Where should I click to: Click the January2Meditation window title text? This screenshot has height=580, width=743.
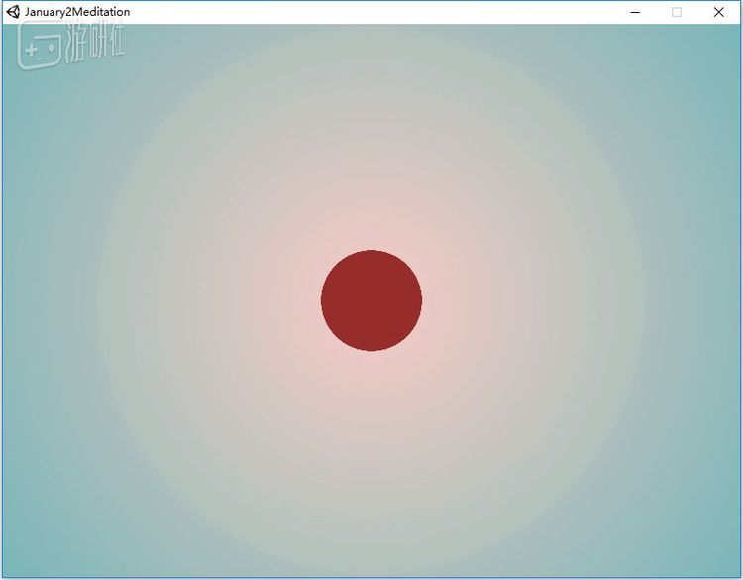(77, 12)
